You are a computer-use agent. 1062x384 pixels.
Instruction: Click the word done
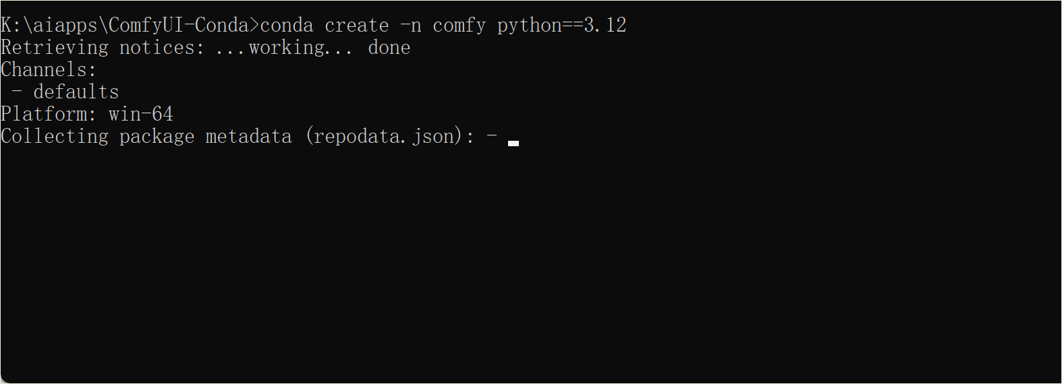(x=389, y=48)
